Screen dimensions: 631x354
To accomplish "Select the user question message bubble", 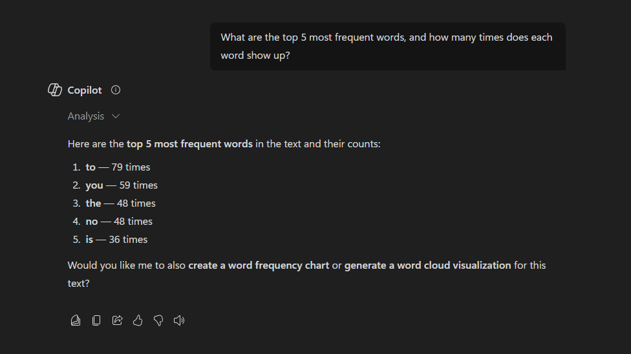I will point(387,47).
